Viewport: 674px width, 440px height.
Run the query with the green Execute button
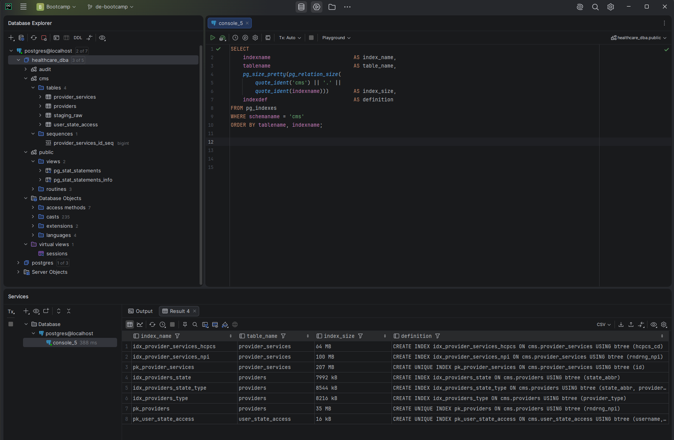[213, 38]
